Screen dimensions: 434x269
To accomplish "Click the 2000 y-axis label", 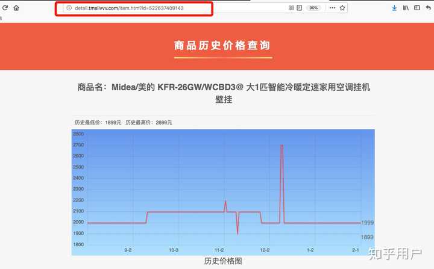I will pyautogui.click(x=78, y=222).
